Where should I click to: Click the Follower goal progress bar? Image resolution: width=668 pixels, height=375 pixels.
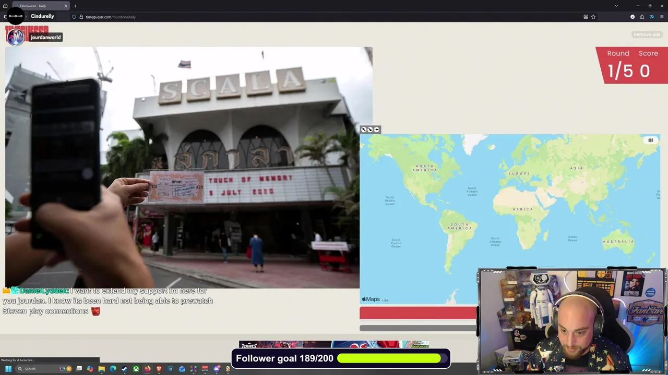pos(392,358)
